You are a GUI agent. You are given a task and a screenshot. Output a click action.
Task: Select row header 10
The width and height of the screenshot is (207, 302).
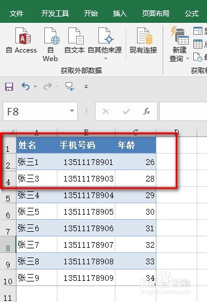coord(8,277)
